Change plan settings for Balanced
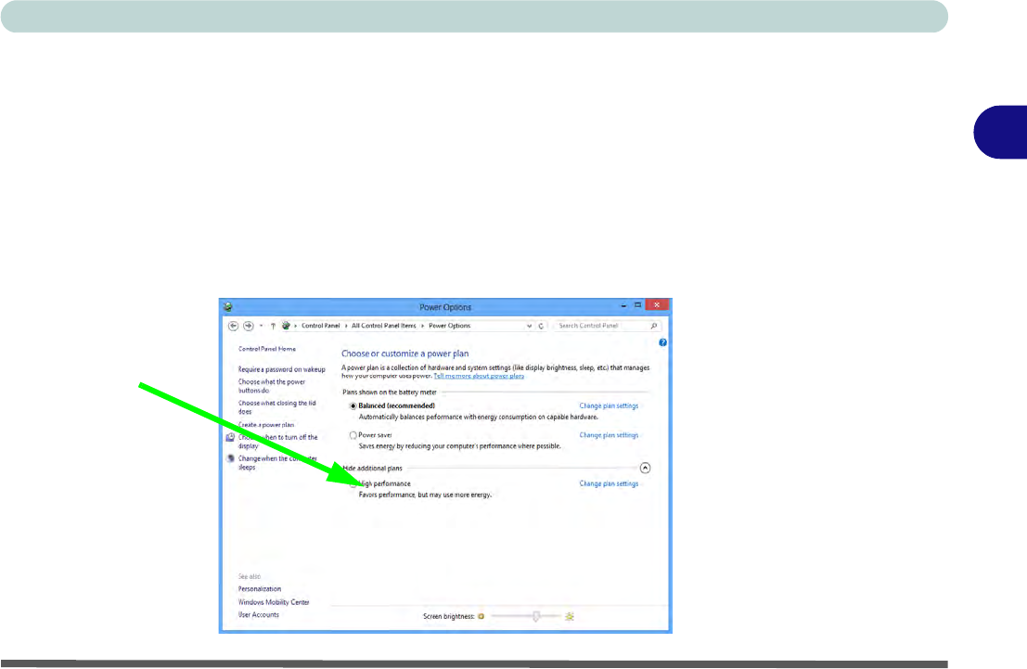Screen dimensions: 1027x669 tap(609, 406)
